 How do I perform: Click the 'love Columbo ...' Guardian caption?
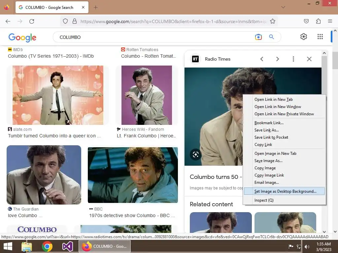tap(25, 215)
